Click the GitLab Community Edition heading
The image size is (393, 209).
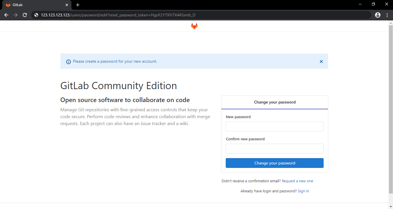click(x=119, y=86)
